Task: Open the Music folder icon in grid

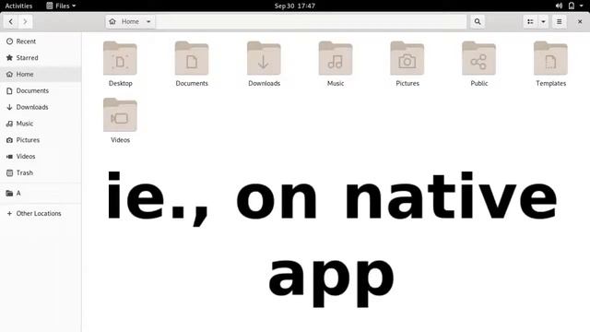Action: tap(336, 58)
